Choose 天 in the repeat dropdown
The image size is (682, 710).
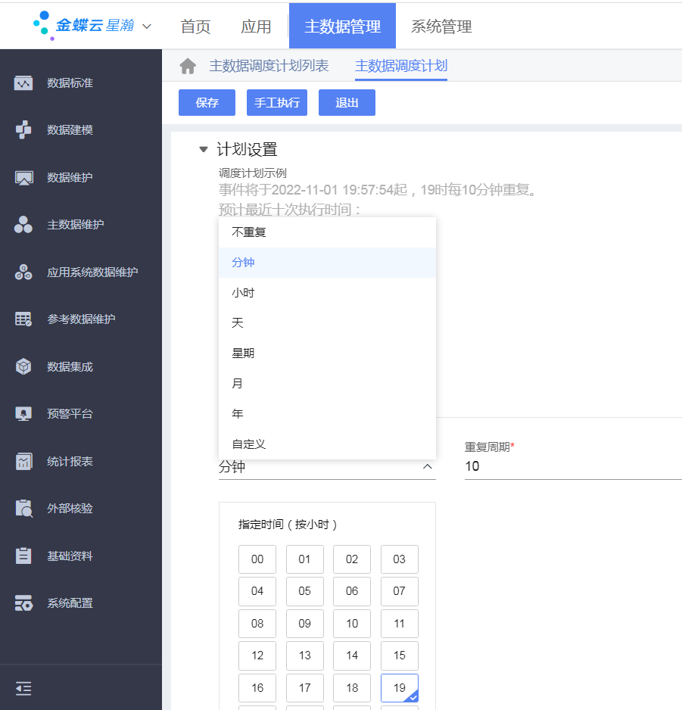pos(327,323)
